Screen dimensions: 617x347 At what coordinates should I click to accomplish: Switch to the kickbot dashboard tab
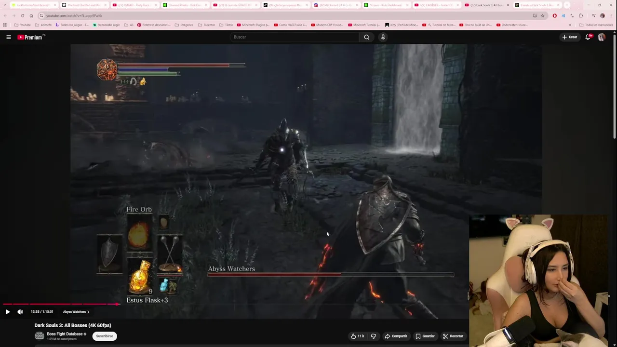pyautogui.click(x=34, y=5)
